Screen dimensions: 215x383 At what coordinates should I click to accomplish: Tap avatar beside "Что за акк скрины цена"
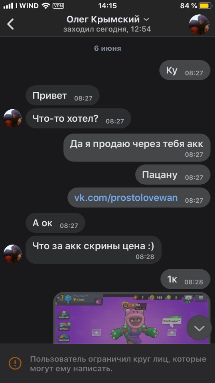click(13, 254)
